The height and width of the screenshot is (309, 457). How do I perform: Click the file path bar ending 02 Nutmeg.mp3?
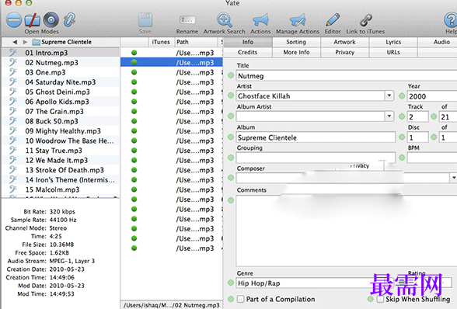[x=171, y=305]
